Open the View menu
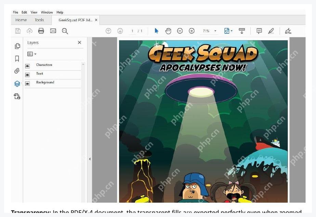This screenshot has width=316, height=217. 34,12
